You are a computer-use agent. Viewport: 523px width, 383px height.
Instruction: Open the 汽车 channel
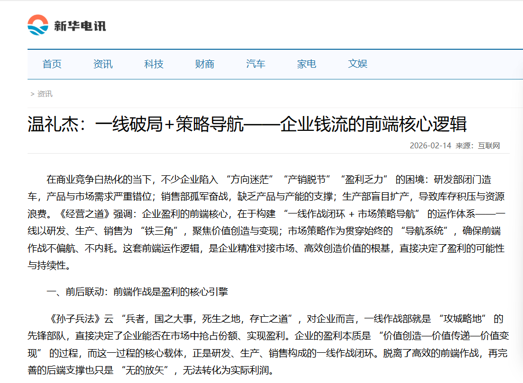coord(255,64)
